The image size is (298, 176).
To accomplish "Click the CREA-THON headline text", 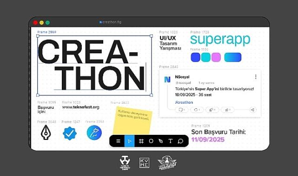I will (x=91, y=65).
